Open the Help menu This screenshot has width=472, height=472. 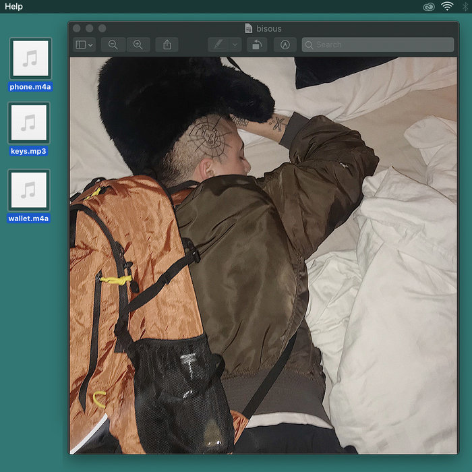(13, 7)
